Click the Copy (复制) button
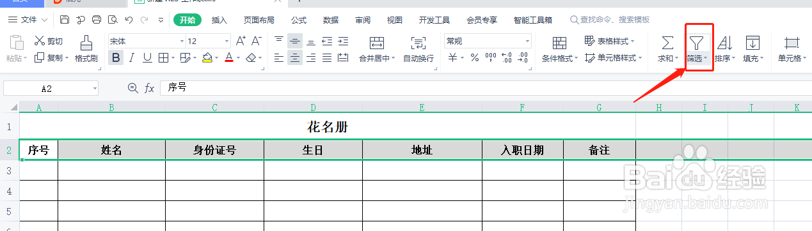The height and width of the screenshot is (231, 812). (x=51, y=58)
